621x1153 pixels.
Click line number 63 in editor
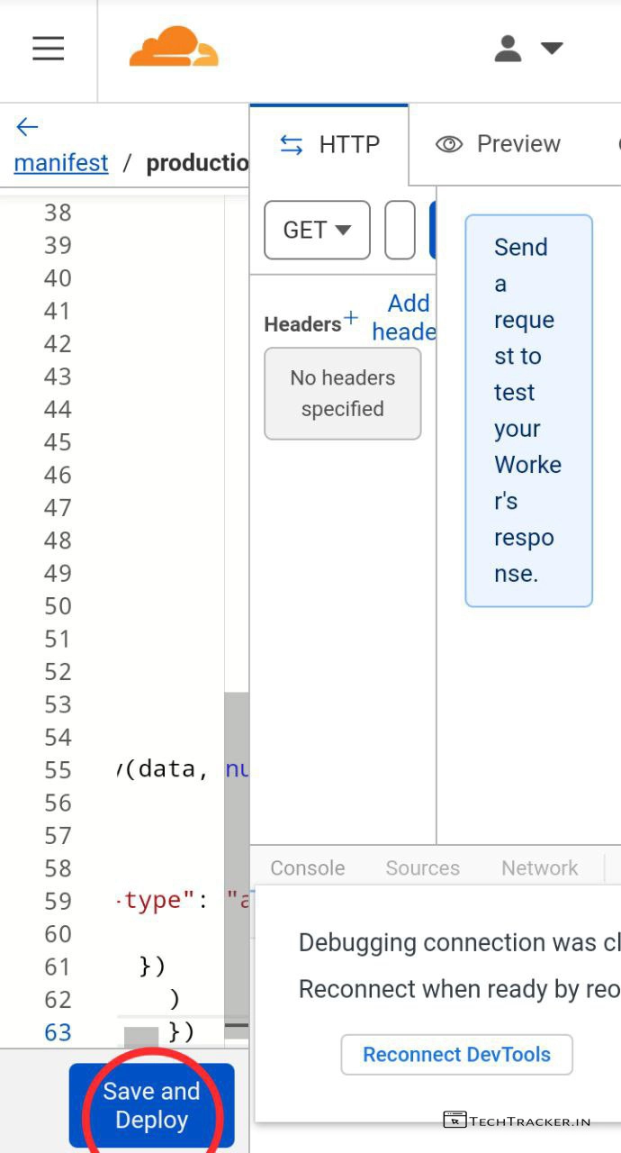point(58,1031)
